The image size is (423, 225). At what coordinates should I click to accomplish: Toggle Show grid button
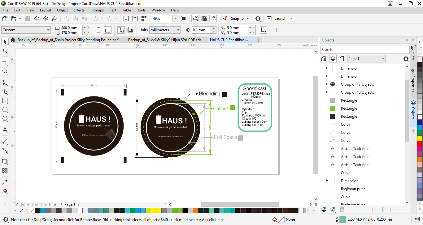(204, 19)
